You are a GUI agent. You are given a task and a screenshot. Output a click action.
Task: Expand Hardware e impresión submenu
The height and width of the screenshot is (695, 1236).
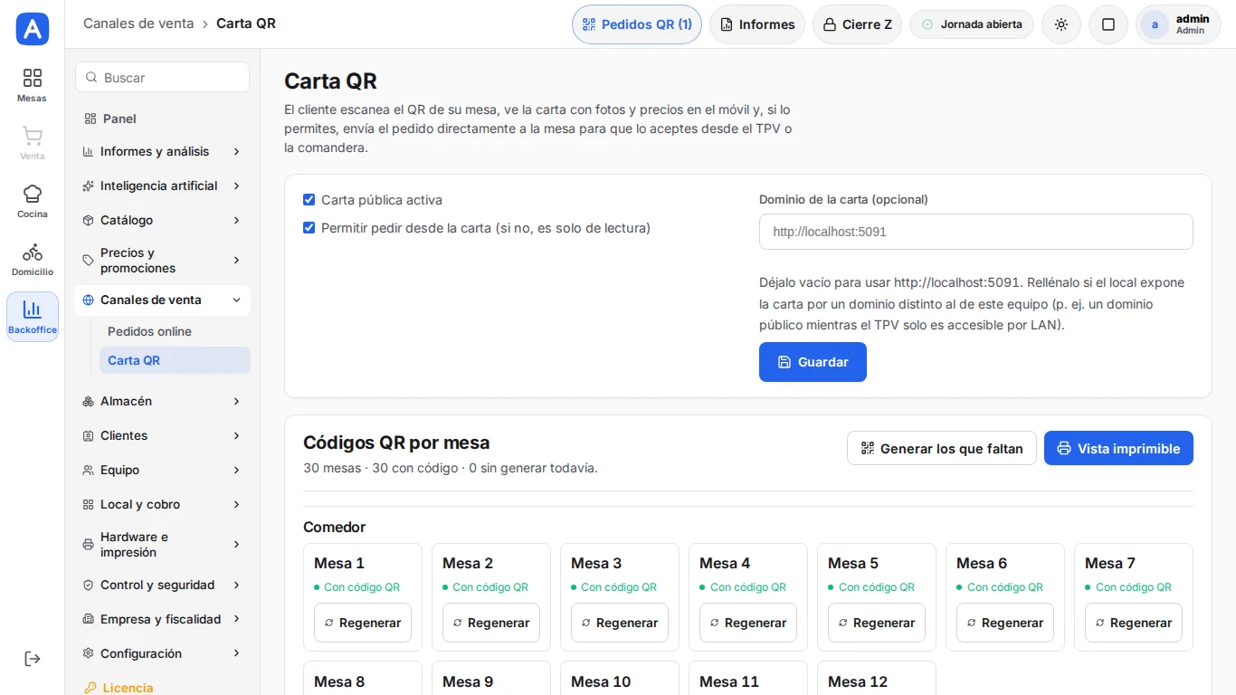click(x=162, y=544)
